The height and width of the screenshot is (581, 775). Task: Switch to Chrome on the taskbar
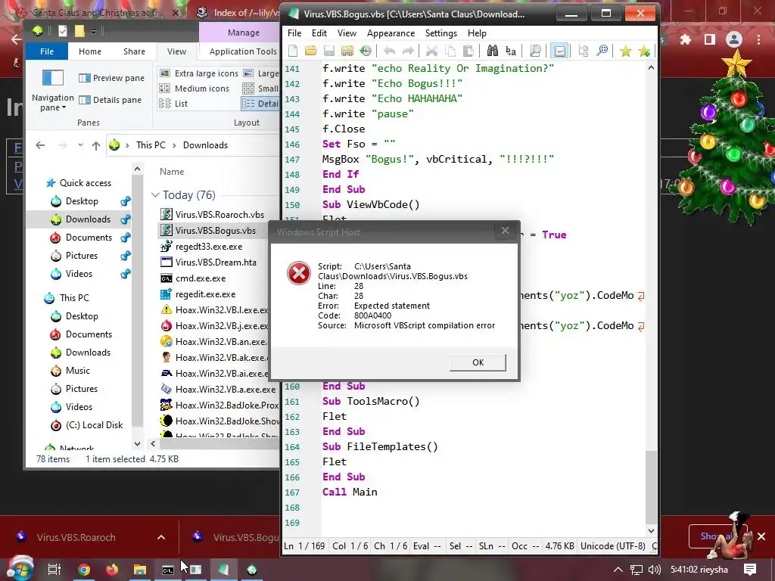pyautogui.click(x=84, y=570)
